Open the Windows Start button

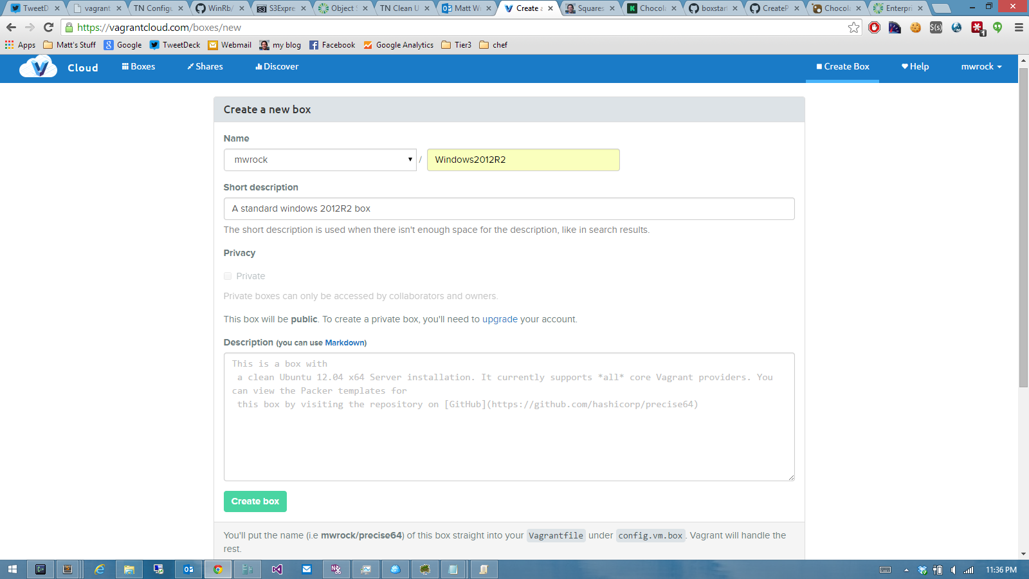coord(12,569)
